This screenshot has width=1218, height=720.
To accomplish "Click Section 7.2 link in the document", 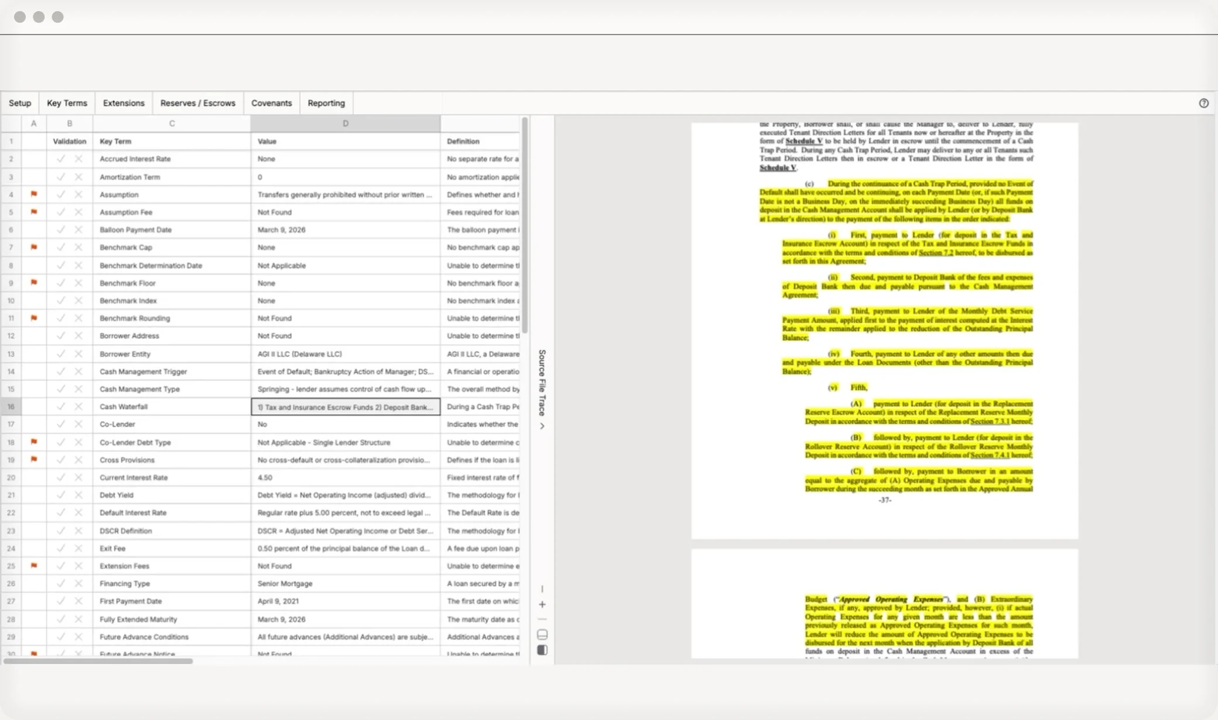I will click(x=936, y=252).
